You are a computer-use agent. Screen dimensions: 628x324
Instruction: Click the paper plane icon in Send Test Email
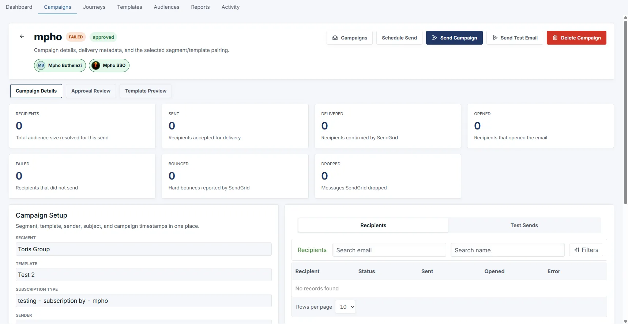click(x=495, y=38)
